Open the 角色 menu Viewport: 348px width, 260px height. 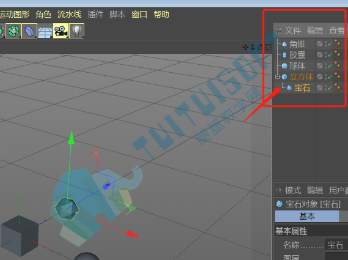click(x=43, y=15)
